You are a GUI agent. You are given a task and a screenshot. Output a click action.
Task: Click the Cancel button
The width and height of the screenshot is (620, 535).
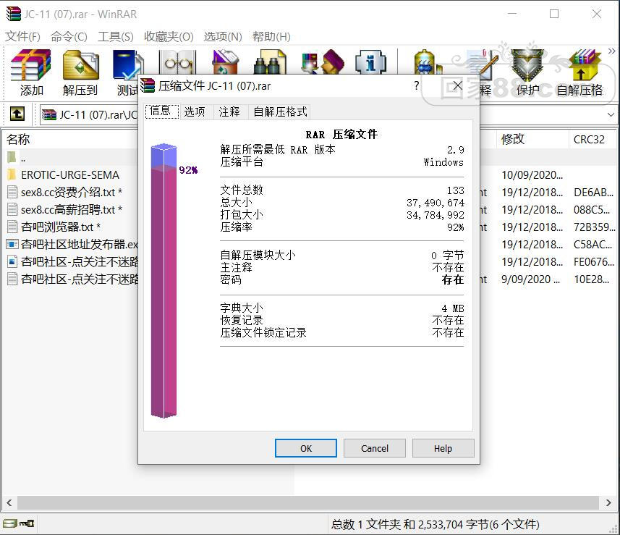pyautogui.click(x=375, y=448)
